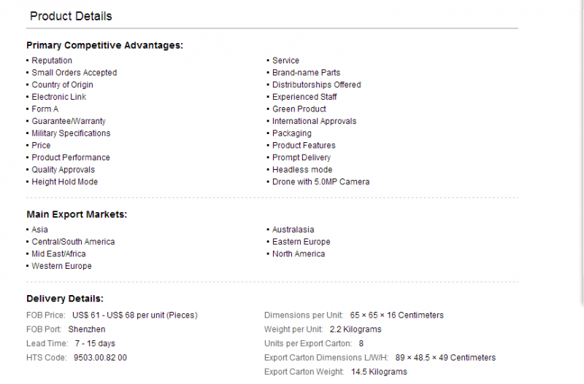This screenshot has height=384, width=584.
Task: Select the Lead Time 7 - 15 days value
Action: pyautogui.click(x=95, y=343)
